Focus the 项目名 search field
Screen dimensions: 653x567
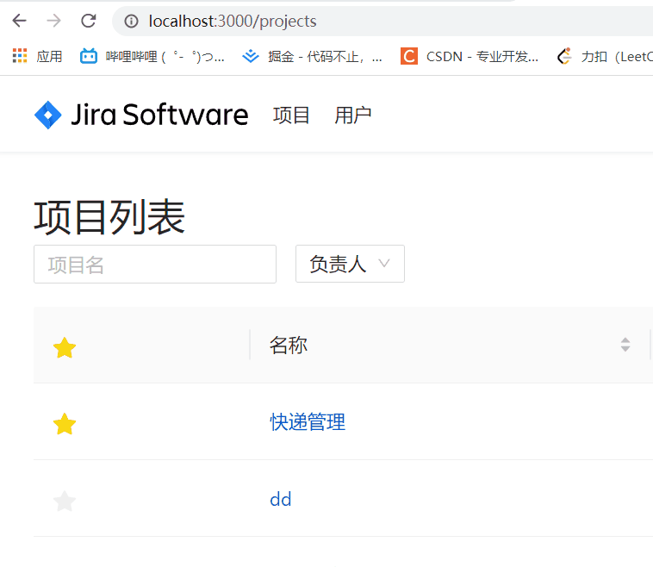pos(155,264)
